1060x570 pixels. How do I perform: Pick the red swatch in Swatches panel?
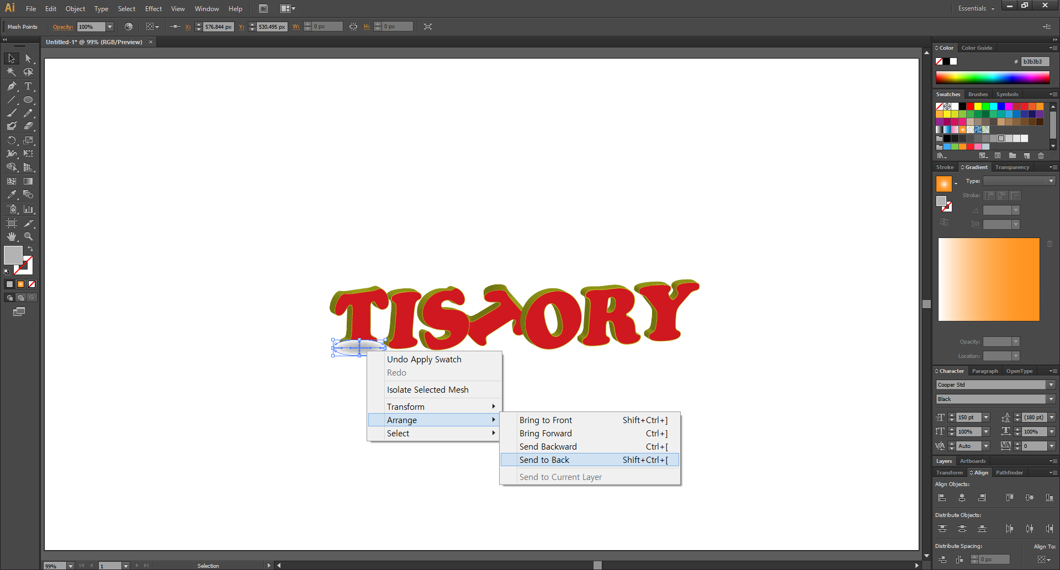click(x=970, y=106)
